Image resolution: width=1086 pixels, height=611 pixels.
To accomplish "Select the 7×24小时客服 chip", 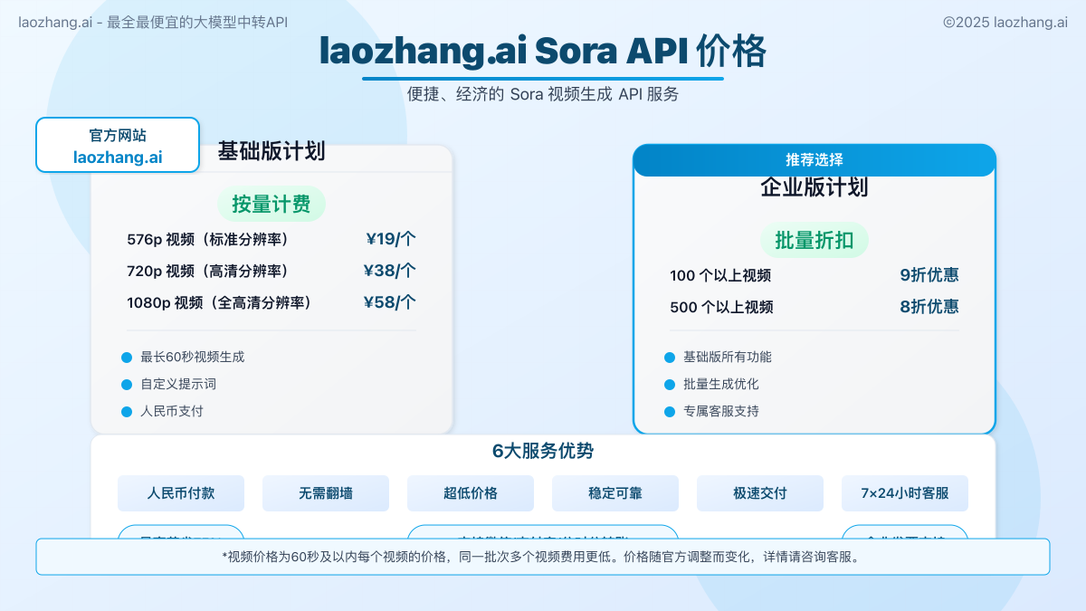I will coord(905,493).
